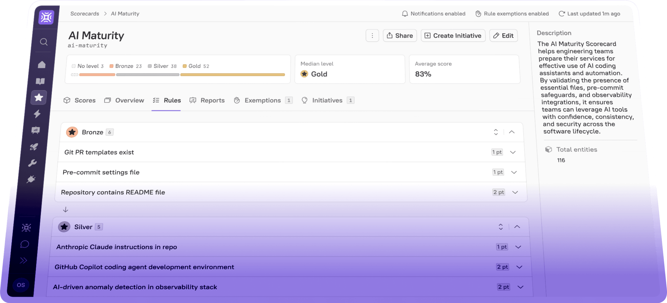Screen dimensions: 667x303
Task: Click the wrench tools sidebar icon
Action: (x=32, y=163)
